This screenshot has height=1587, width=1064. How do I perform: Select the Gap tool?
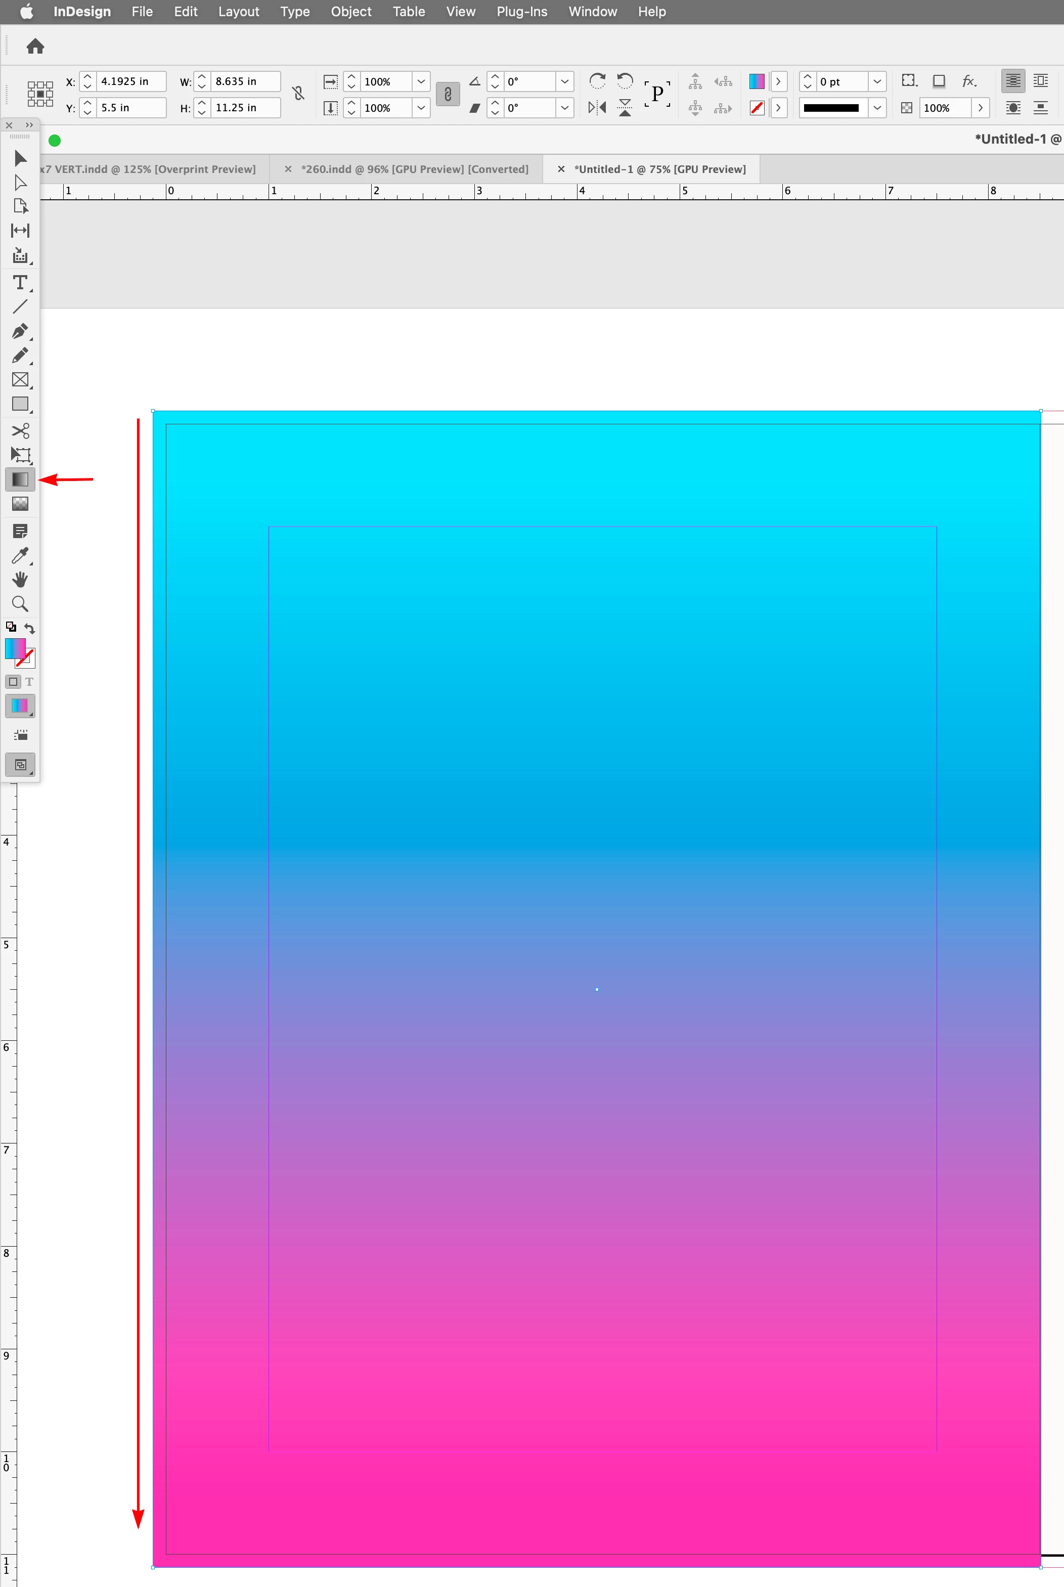tap(20, 231)
